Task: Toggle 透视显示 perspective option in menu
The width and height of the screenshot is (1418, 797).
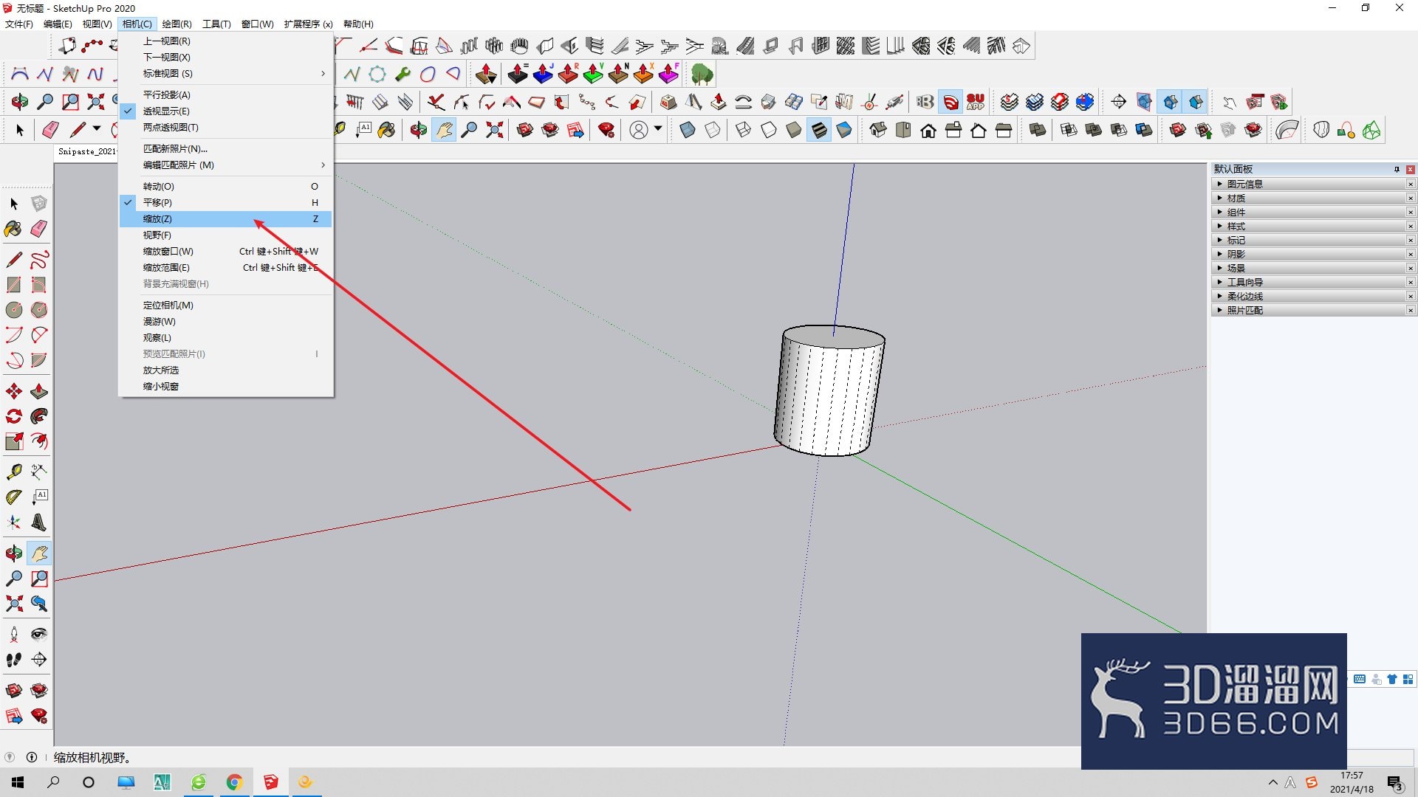Action: click(x=225, y=111)
